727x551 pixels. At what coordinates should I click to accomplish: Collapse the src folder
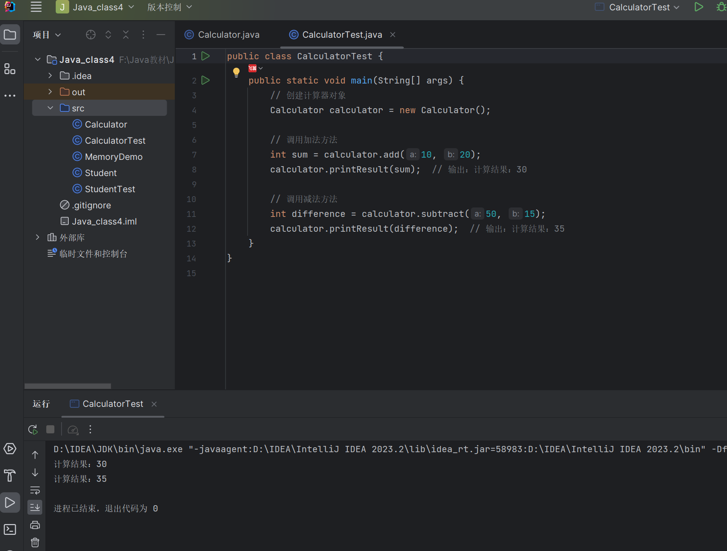(x=50, y=108)
